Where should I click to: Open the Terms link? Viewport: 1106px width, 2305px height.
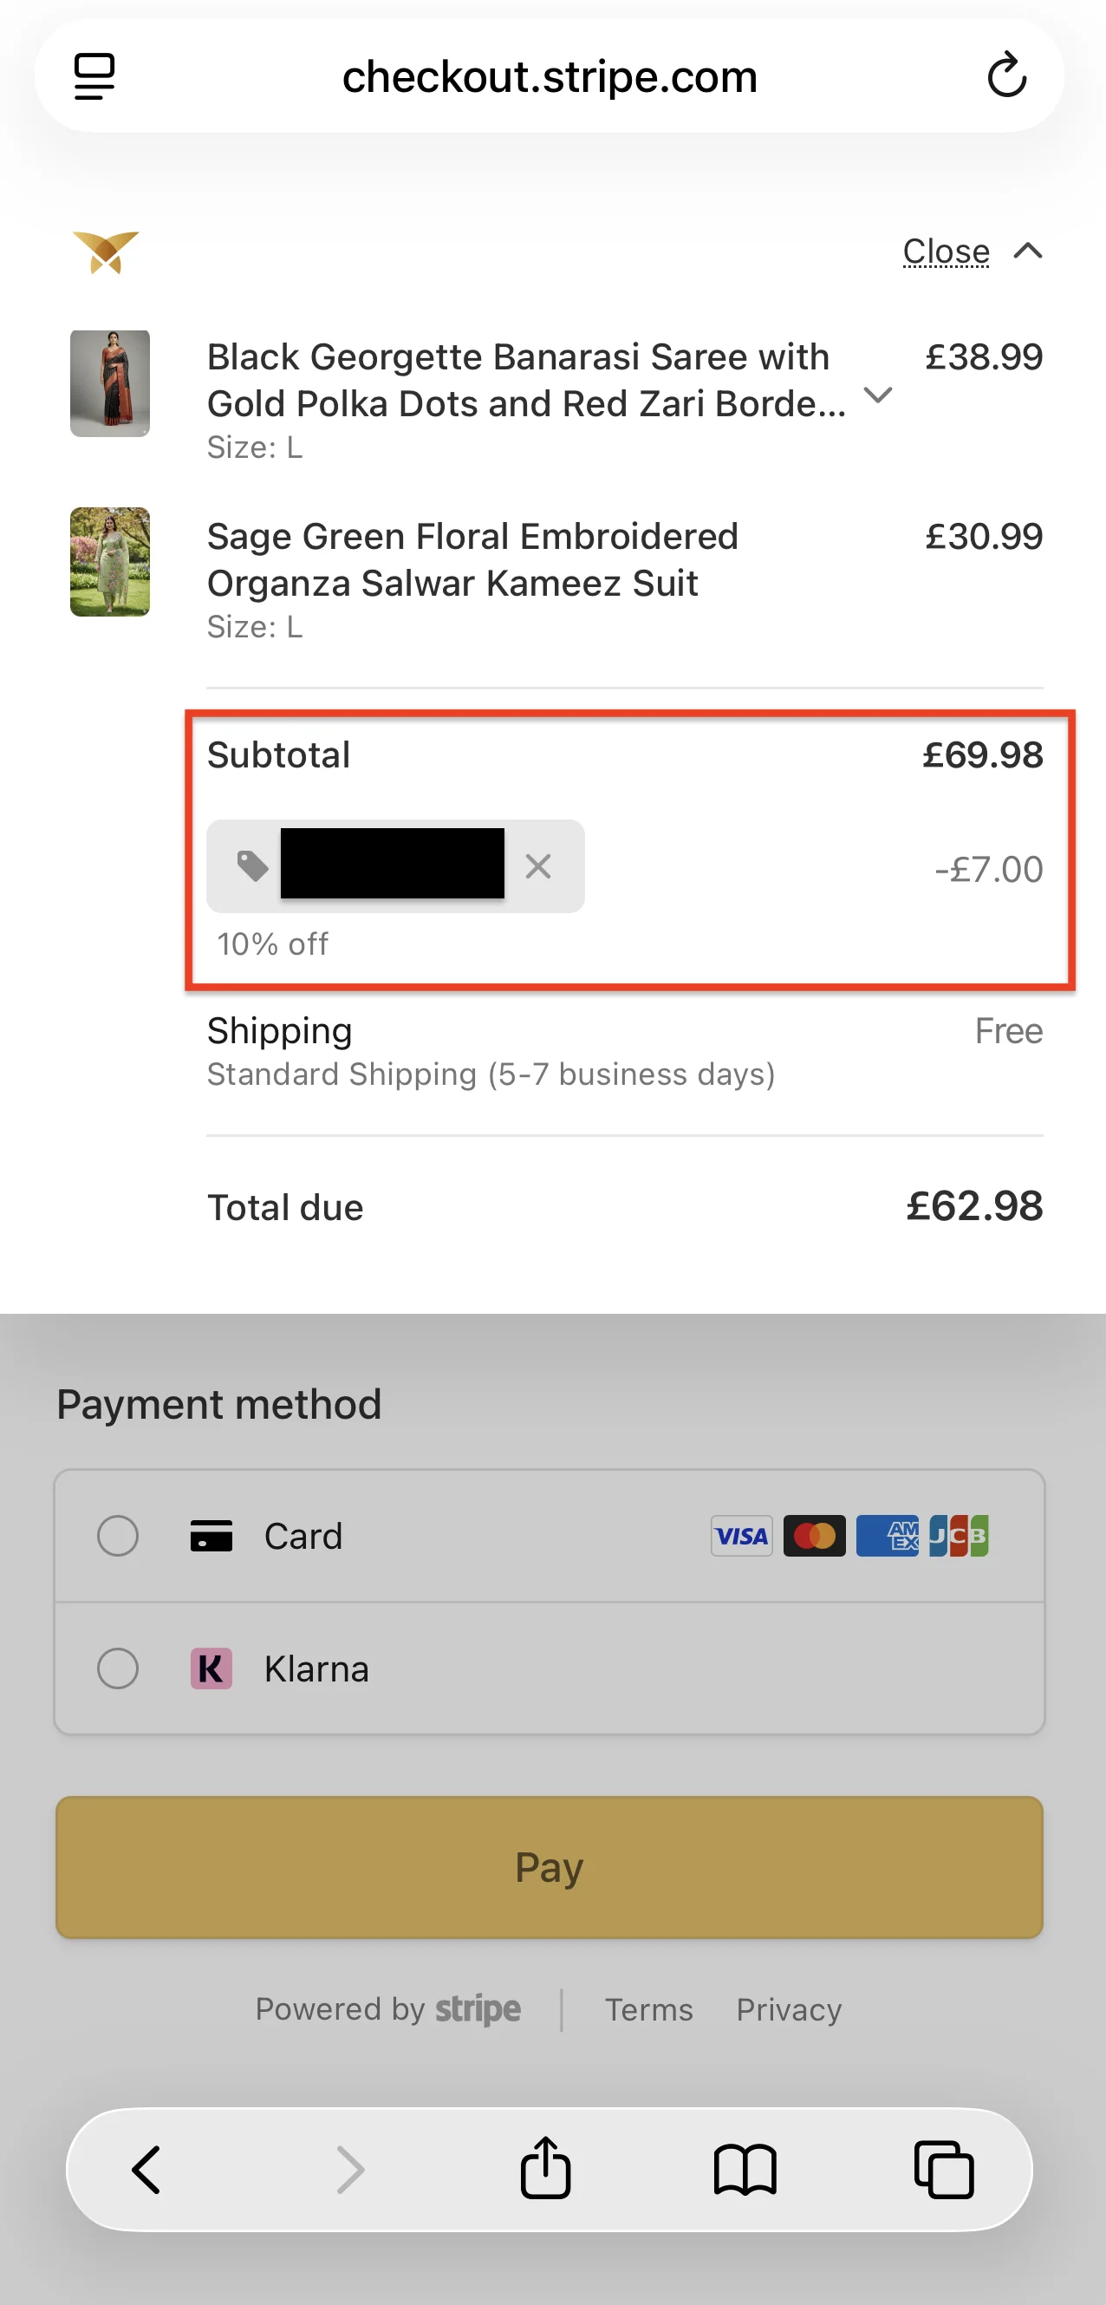pyautogui.click(x=649, y=2009)
